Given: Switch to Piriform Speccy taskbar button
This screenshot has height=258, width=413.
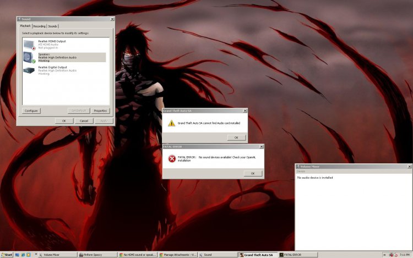Looking at the screenshot, I should 97,255.
